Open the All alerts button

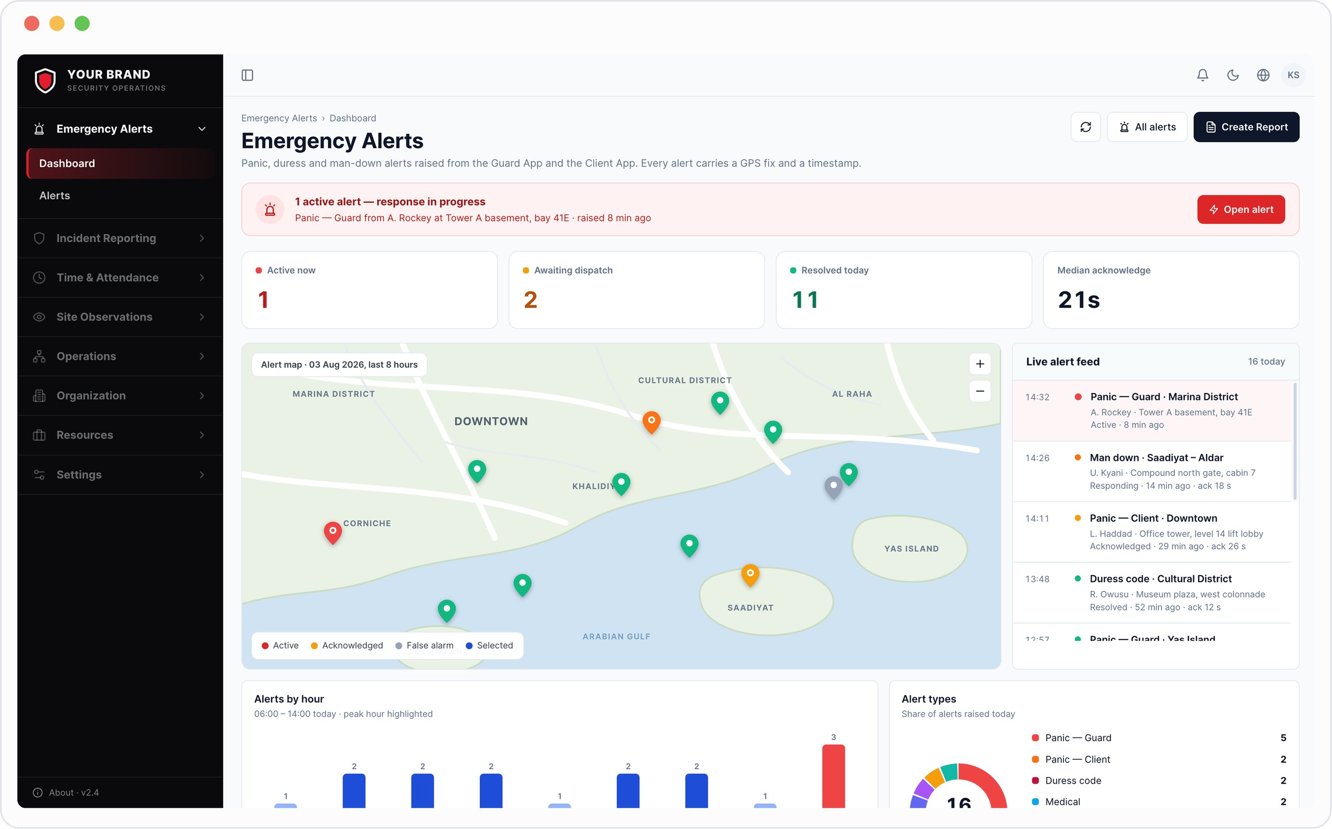tap(1147, 127)
